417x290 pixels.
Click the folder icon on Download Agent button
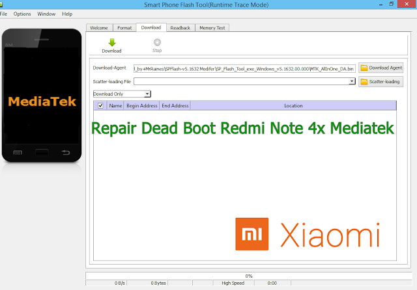tap(364, 68)
